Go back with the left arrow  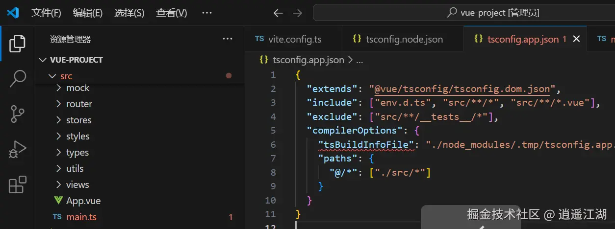278,13
